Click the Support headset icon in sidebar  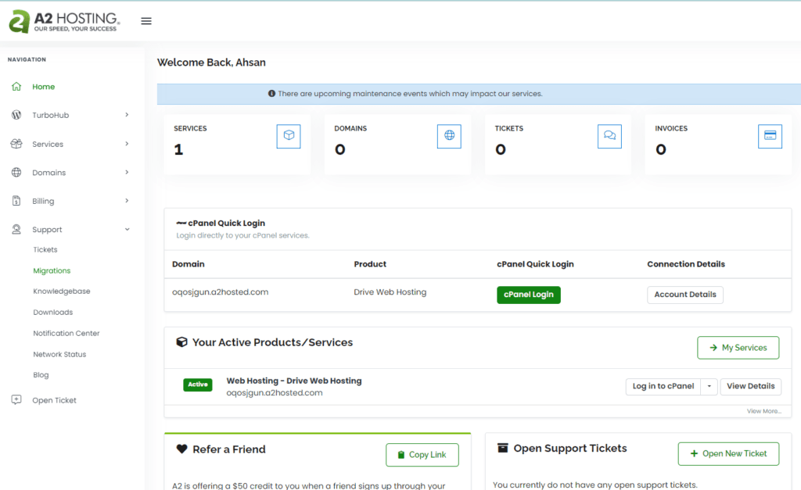(16, 230)
